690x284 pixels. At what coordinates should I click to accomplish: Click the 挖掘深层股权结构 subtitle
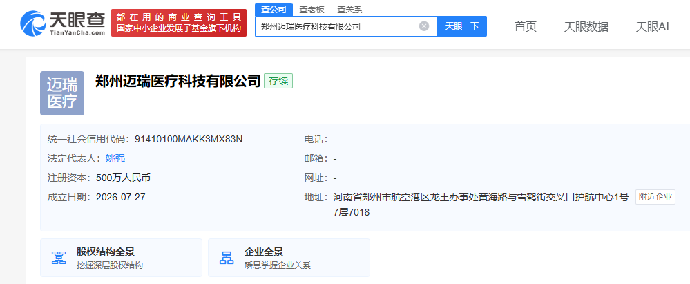110,265
